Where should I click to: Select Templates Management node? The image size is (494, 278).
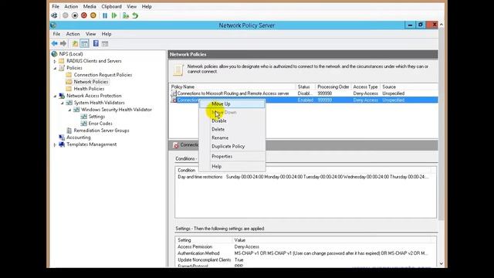tap(91, 144)
